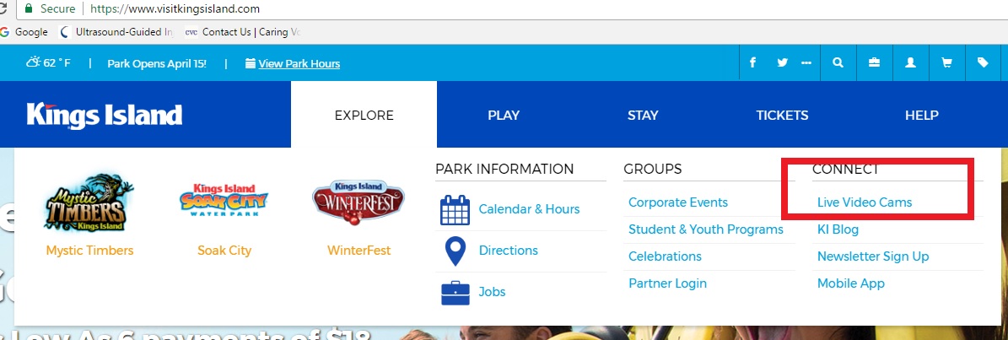
Task: Open the Mobile App link
Action: click(x=850, y=283)
